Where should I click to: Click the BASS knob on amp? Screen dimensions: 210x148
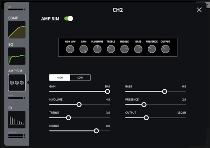click(138, 49)
